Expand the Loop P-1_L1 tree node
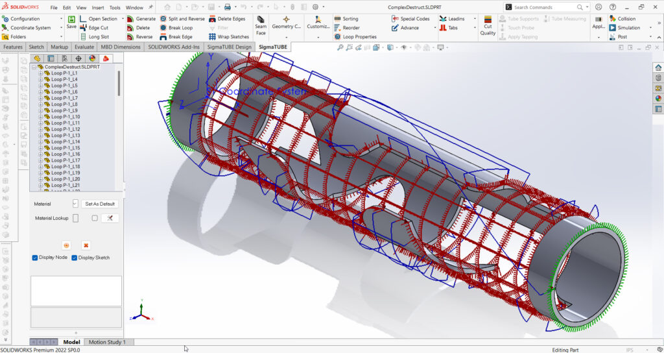 pos(40,73)
